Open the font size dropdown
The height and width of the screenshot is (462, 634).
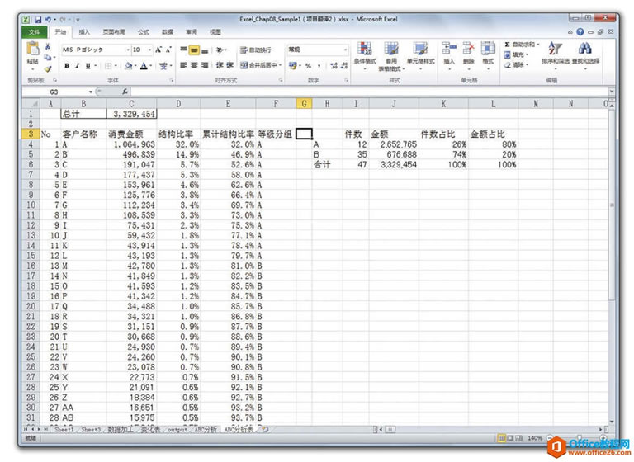pyautogui.click(x=149, y=49)
